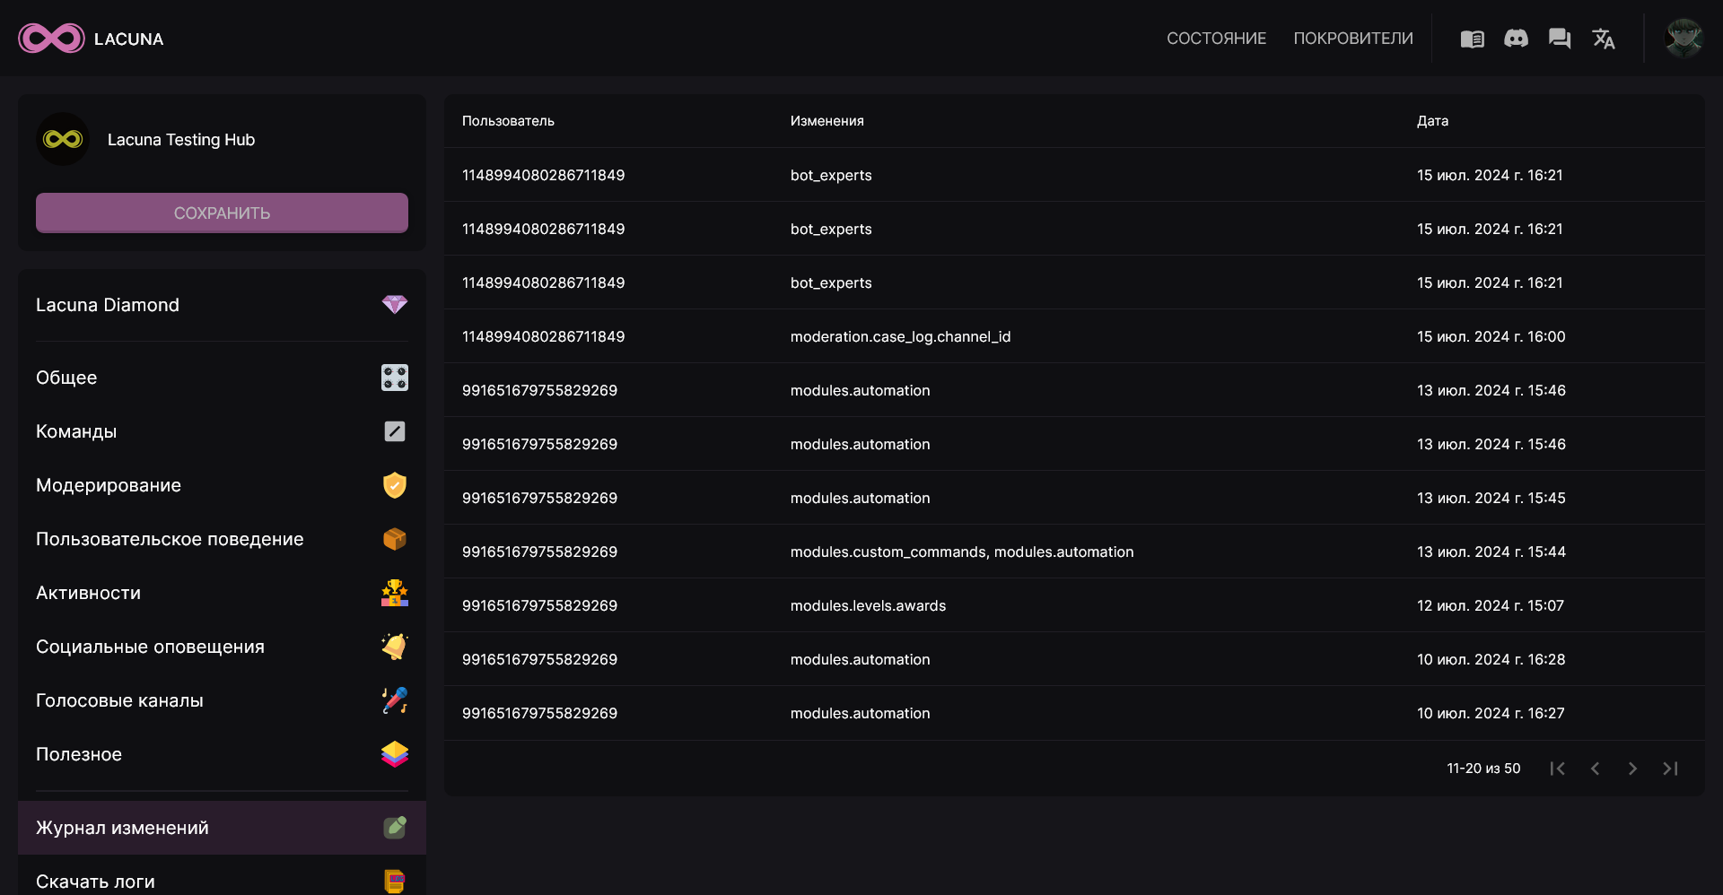Click the Активности trophy icon

(x=394, y=593)
